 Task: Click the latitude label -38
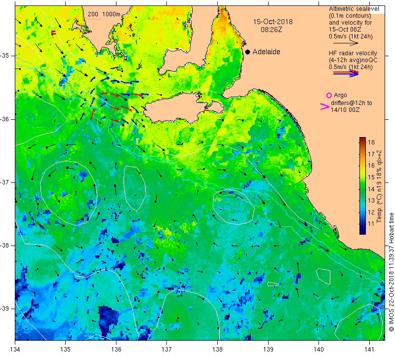coord(6,246)
